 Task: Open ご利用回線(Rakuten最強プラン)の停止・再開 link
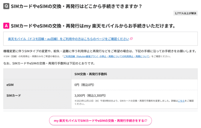106,56
